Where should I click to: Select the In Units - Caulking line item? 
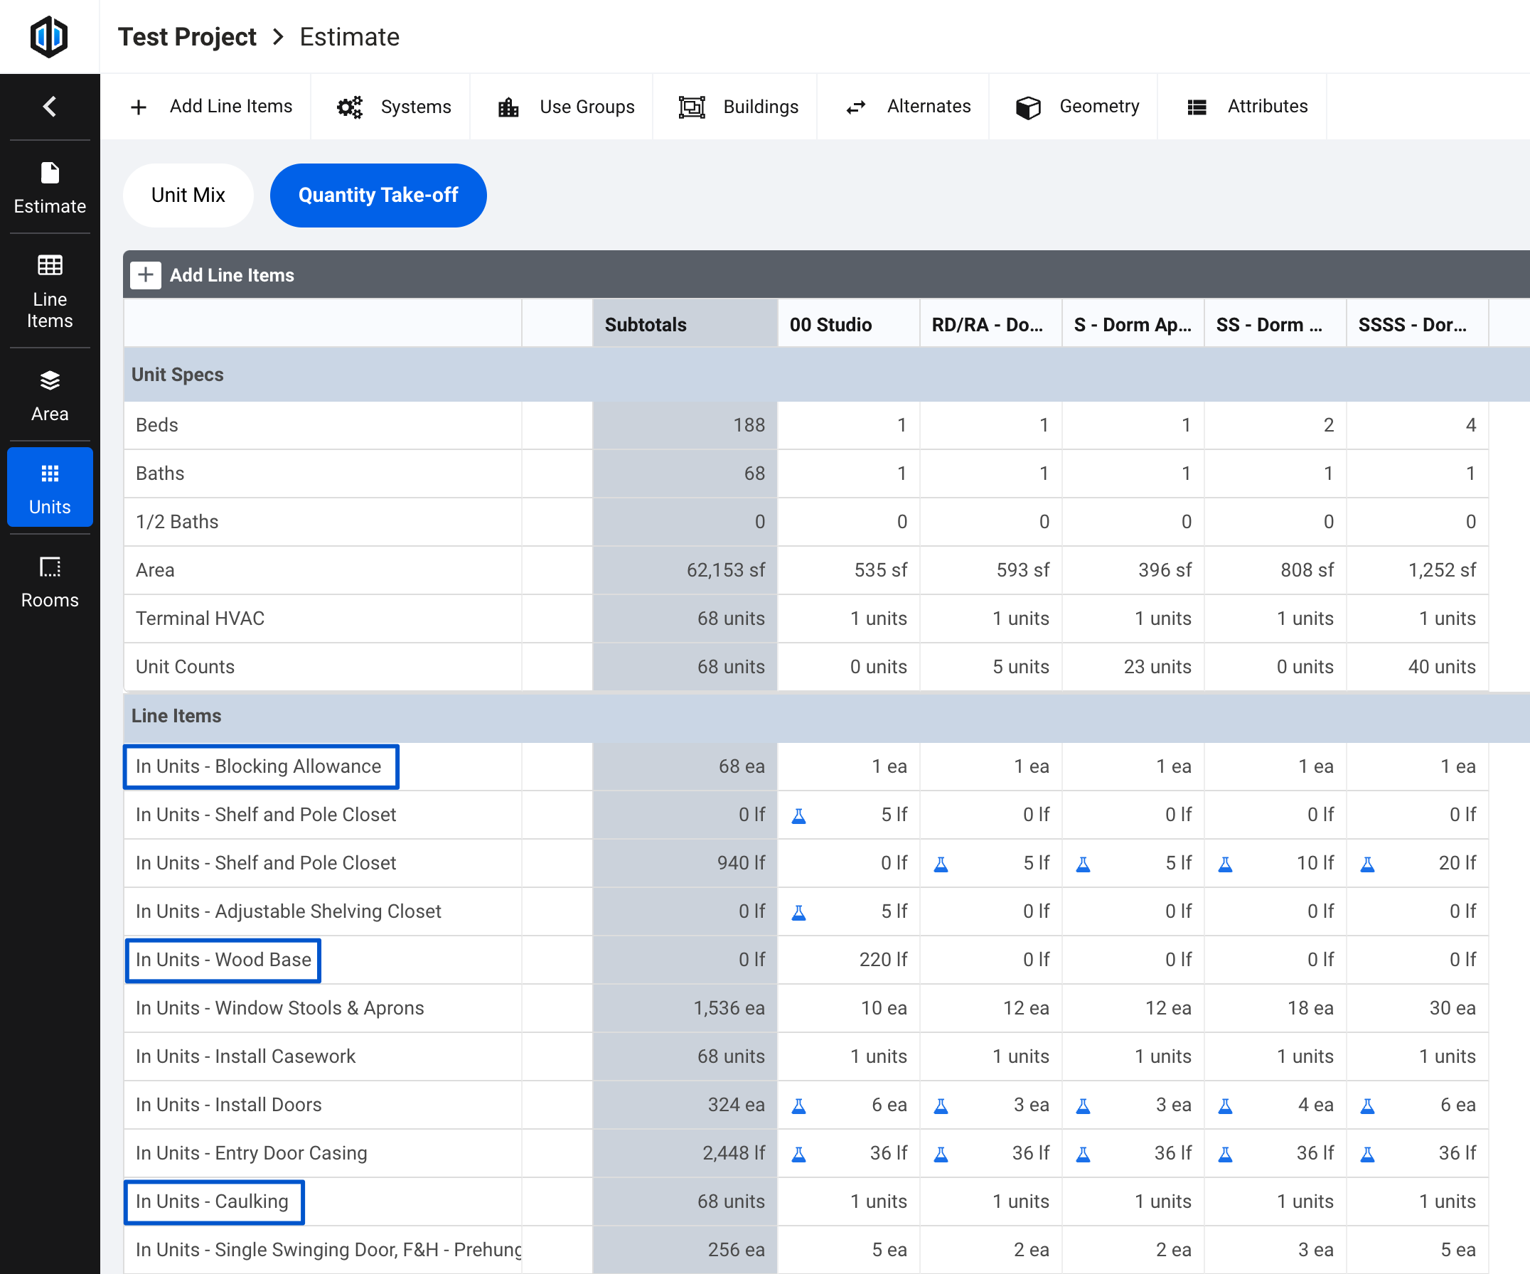[x=214, y=1202]
